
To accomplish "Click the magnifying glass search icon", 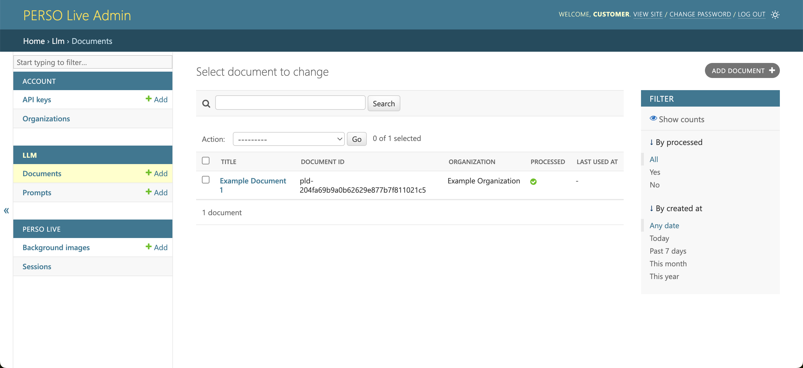I will click(206, 104).
